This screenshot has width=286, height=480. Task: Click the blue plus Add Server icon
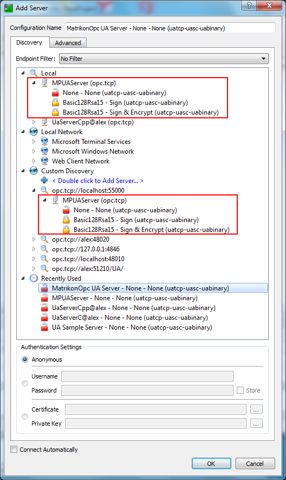pyautogui.click(x=44, y=181)
